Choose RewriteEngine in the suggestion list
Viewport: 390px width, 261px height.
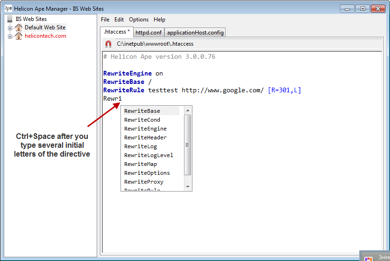[145, 129]
